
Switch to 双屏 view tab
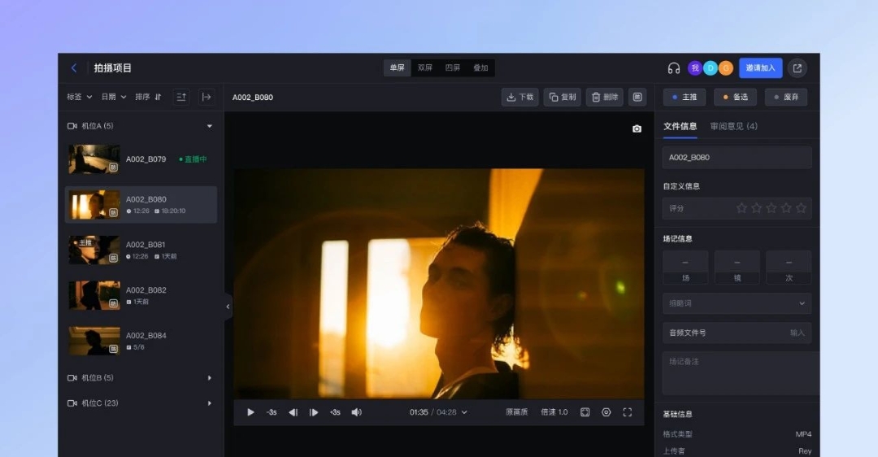click(x=425, y=67)
